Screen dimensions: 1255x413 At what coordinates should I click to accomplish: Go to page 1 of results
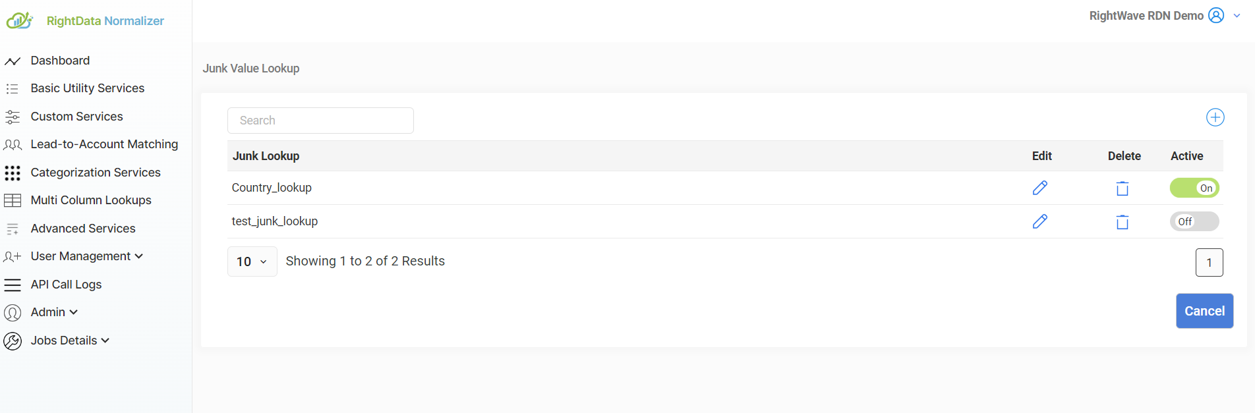[1209, 262]
